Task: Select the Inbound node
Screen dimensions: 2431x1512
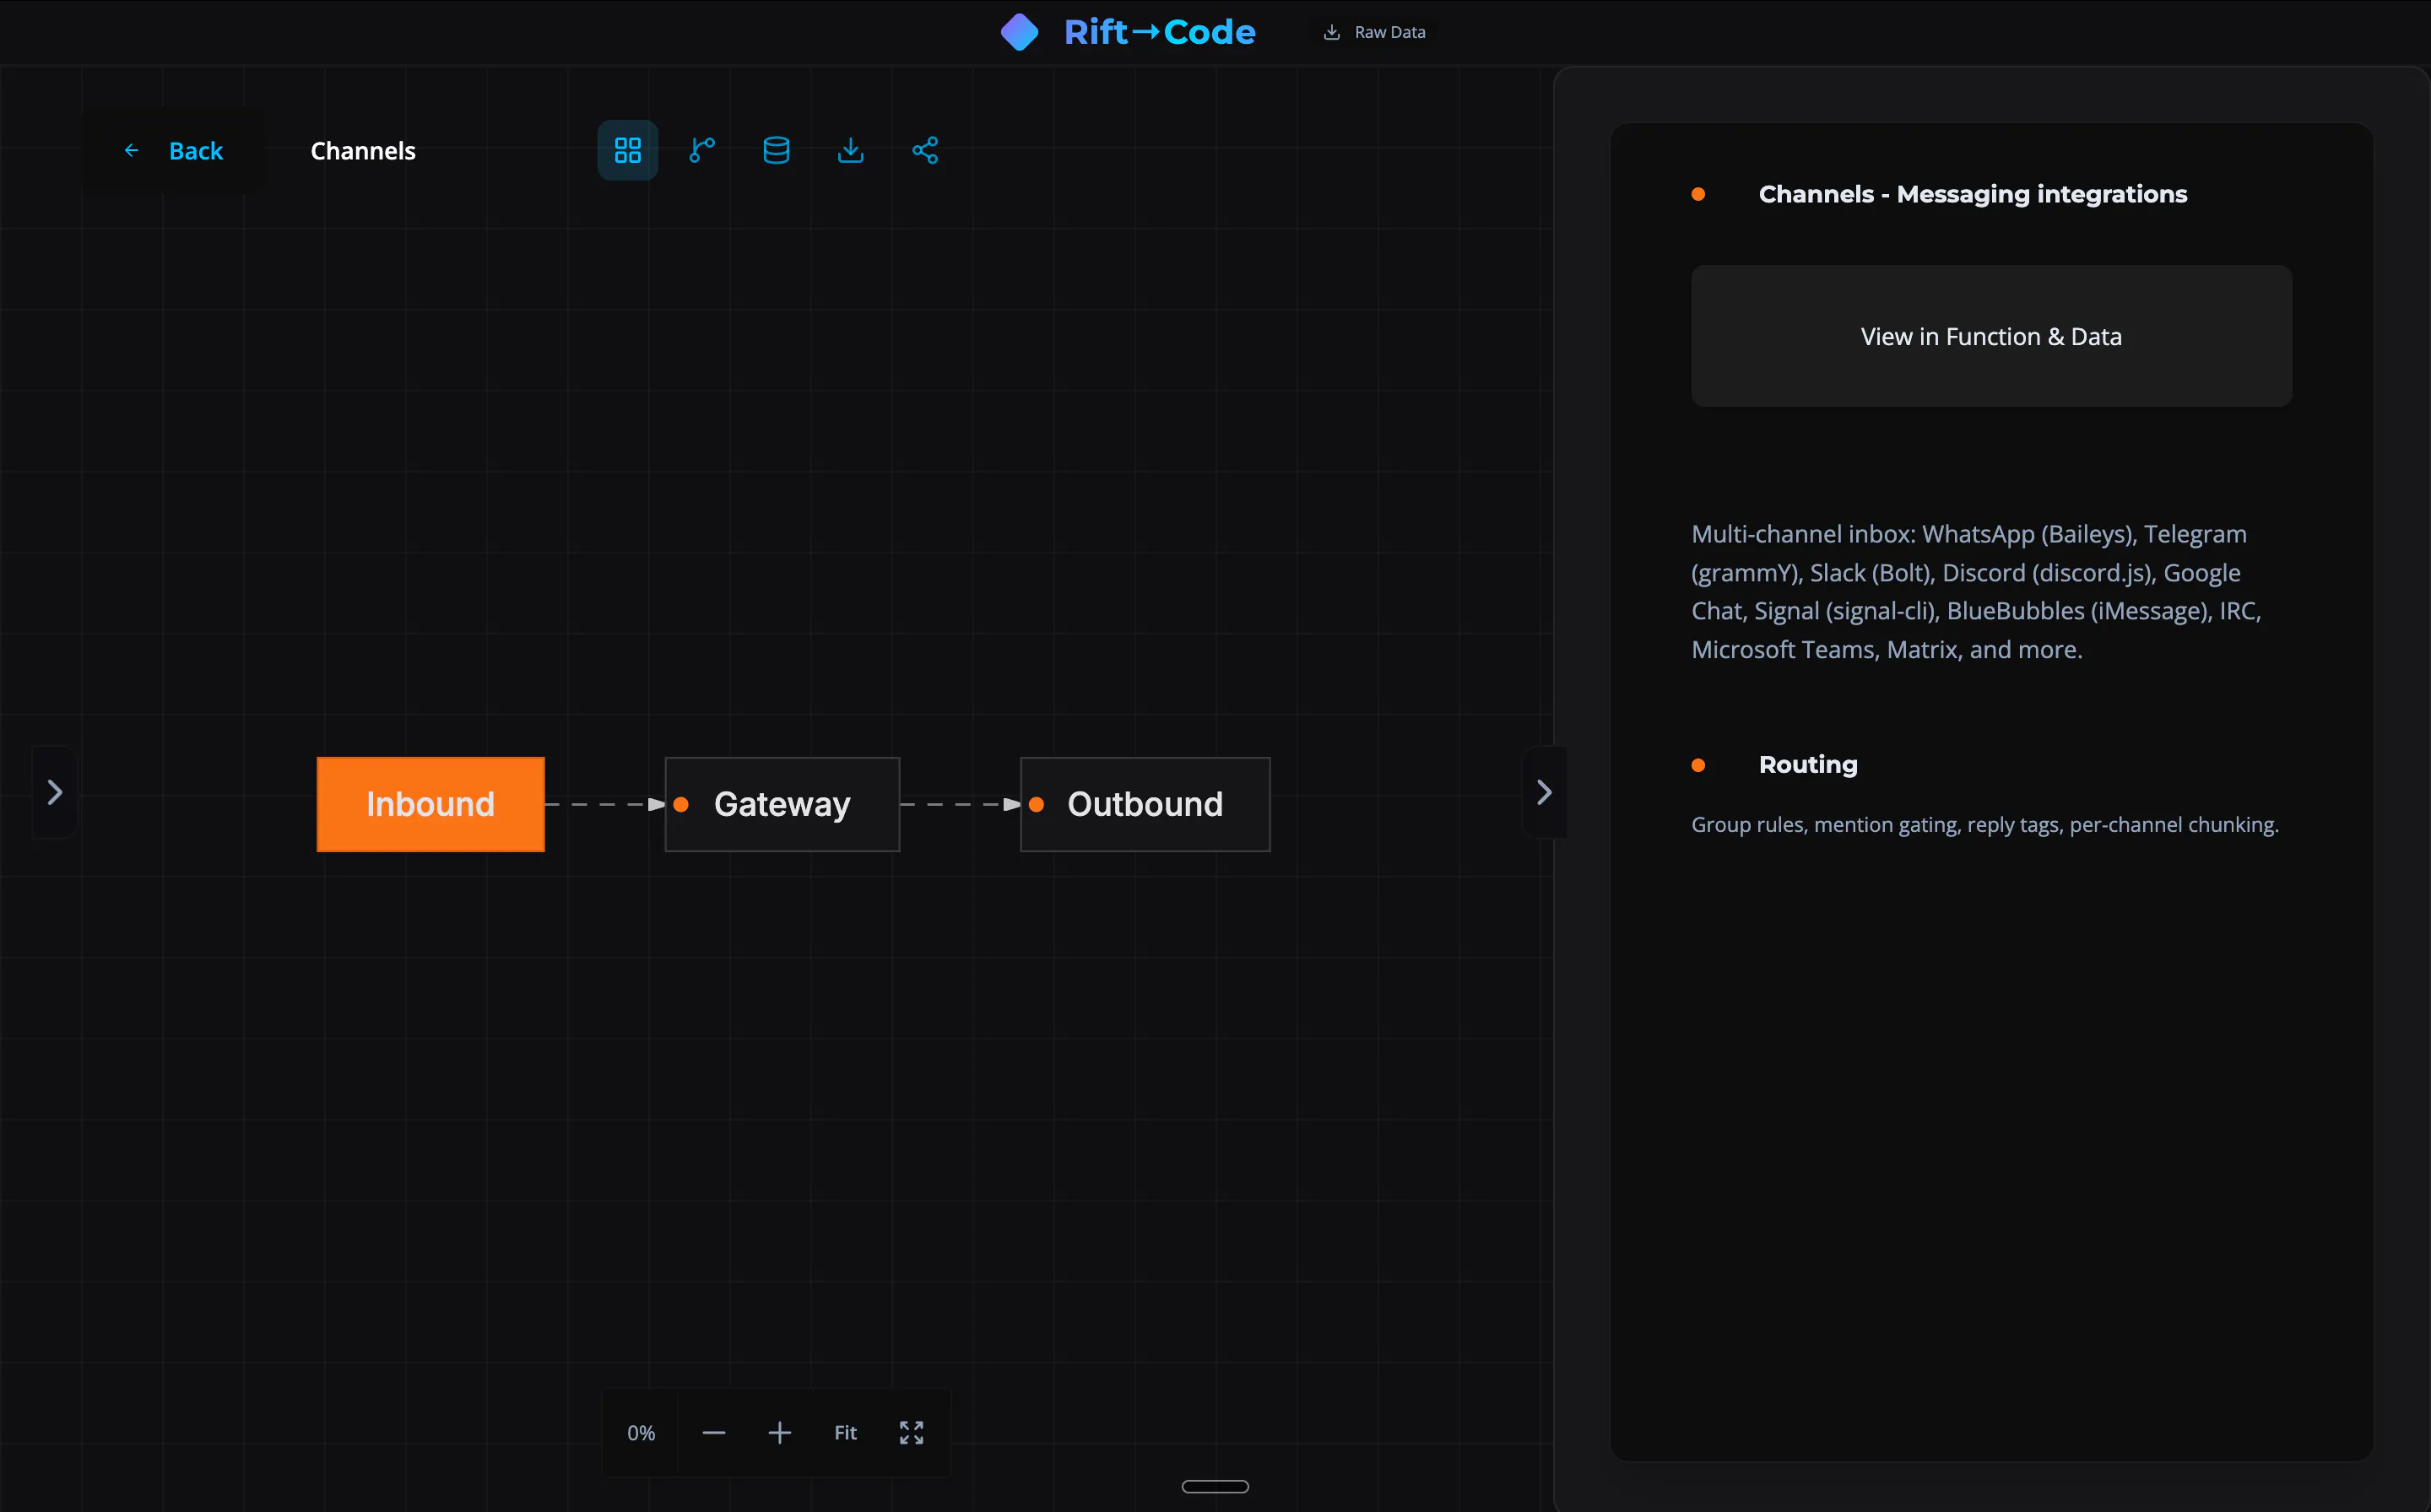Action: tap(430, 804)
